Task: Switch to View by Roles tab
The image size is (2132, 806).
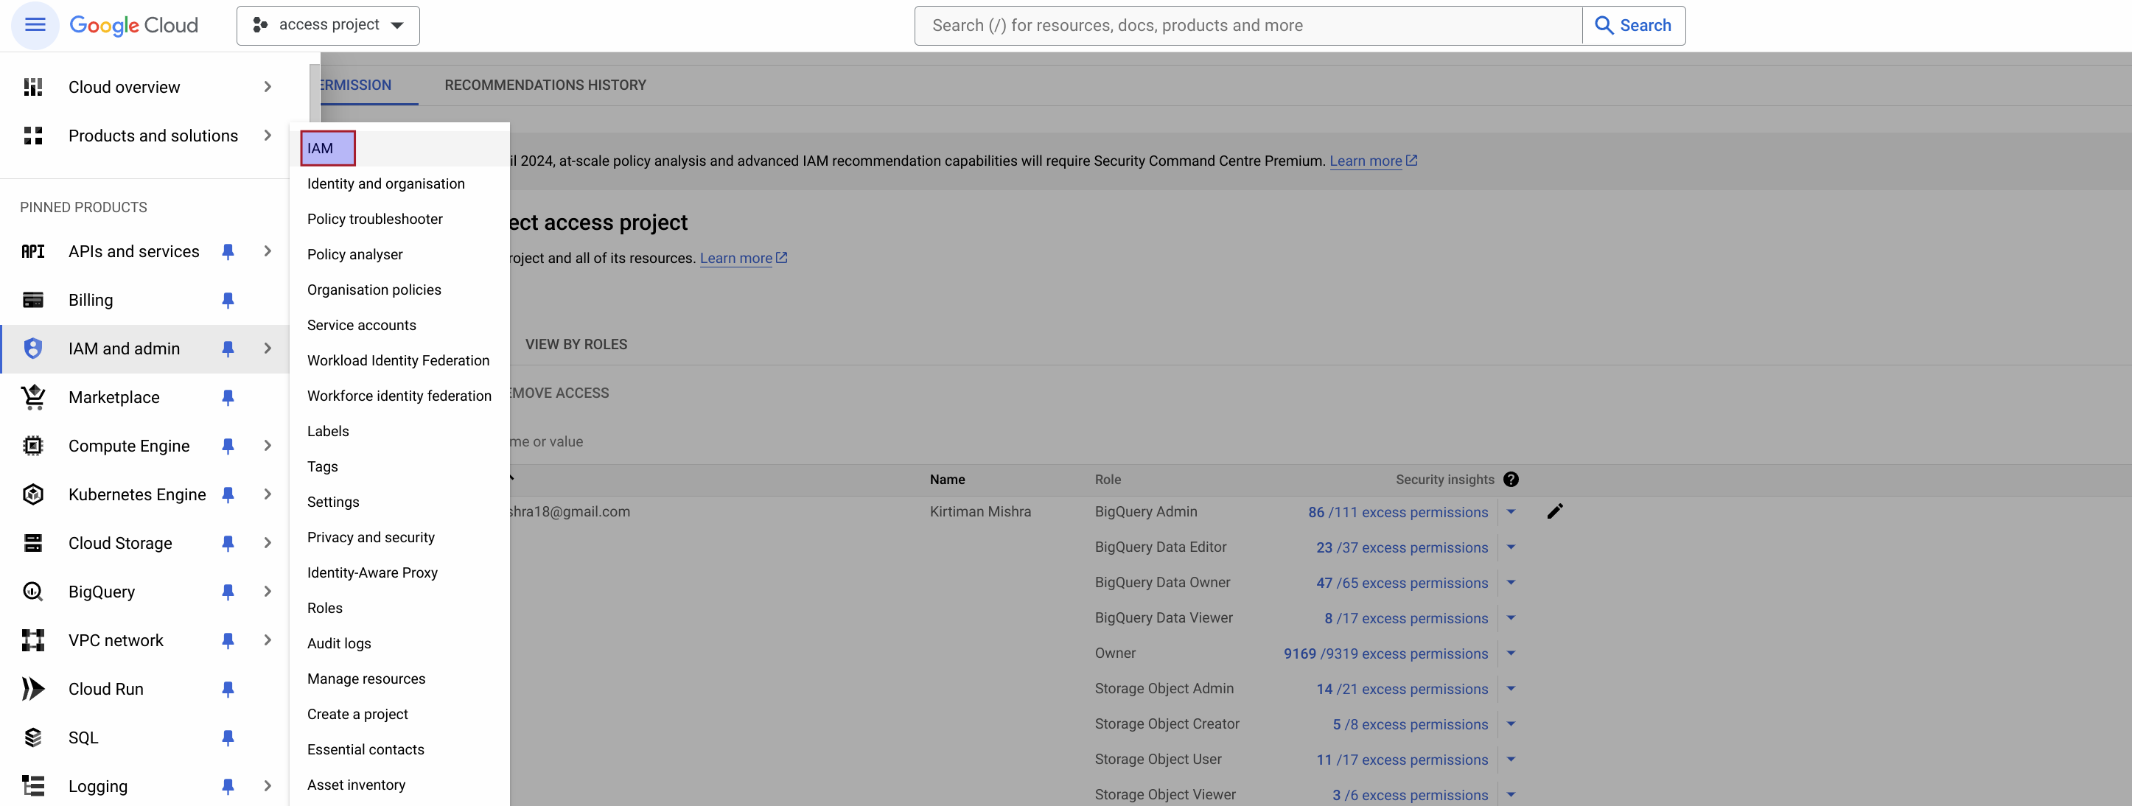Action: pos(576,344)
